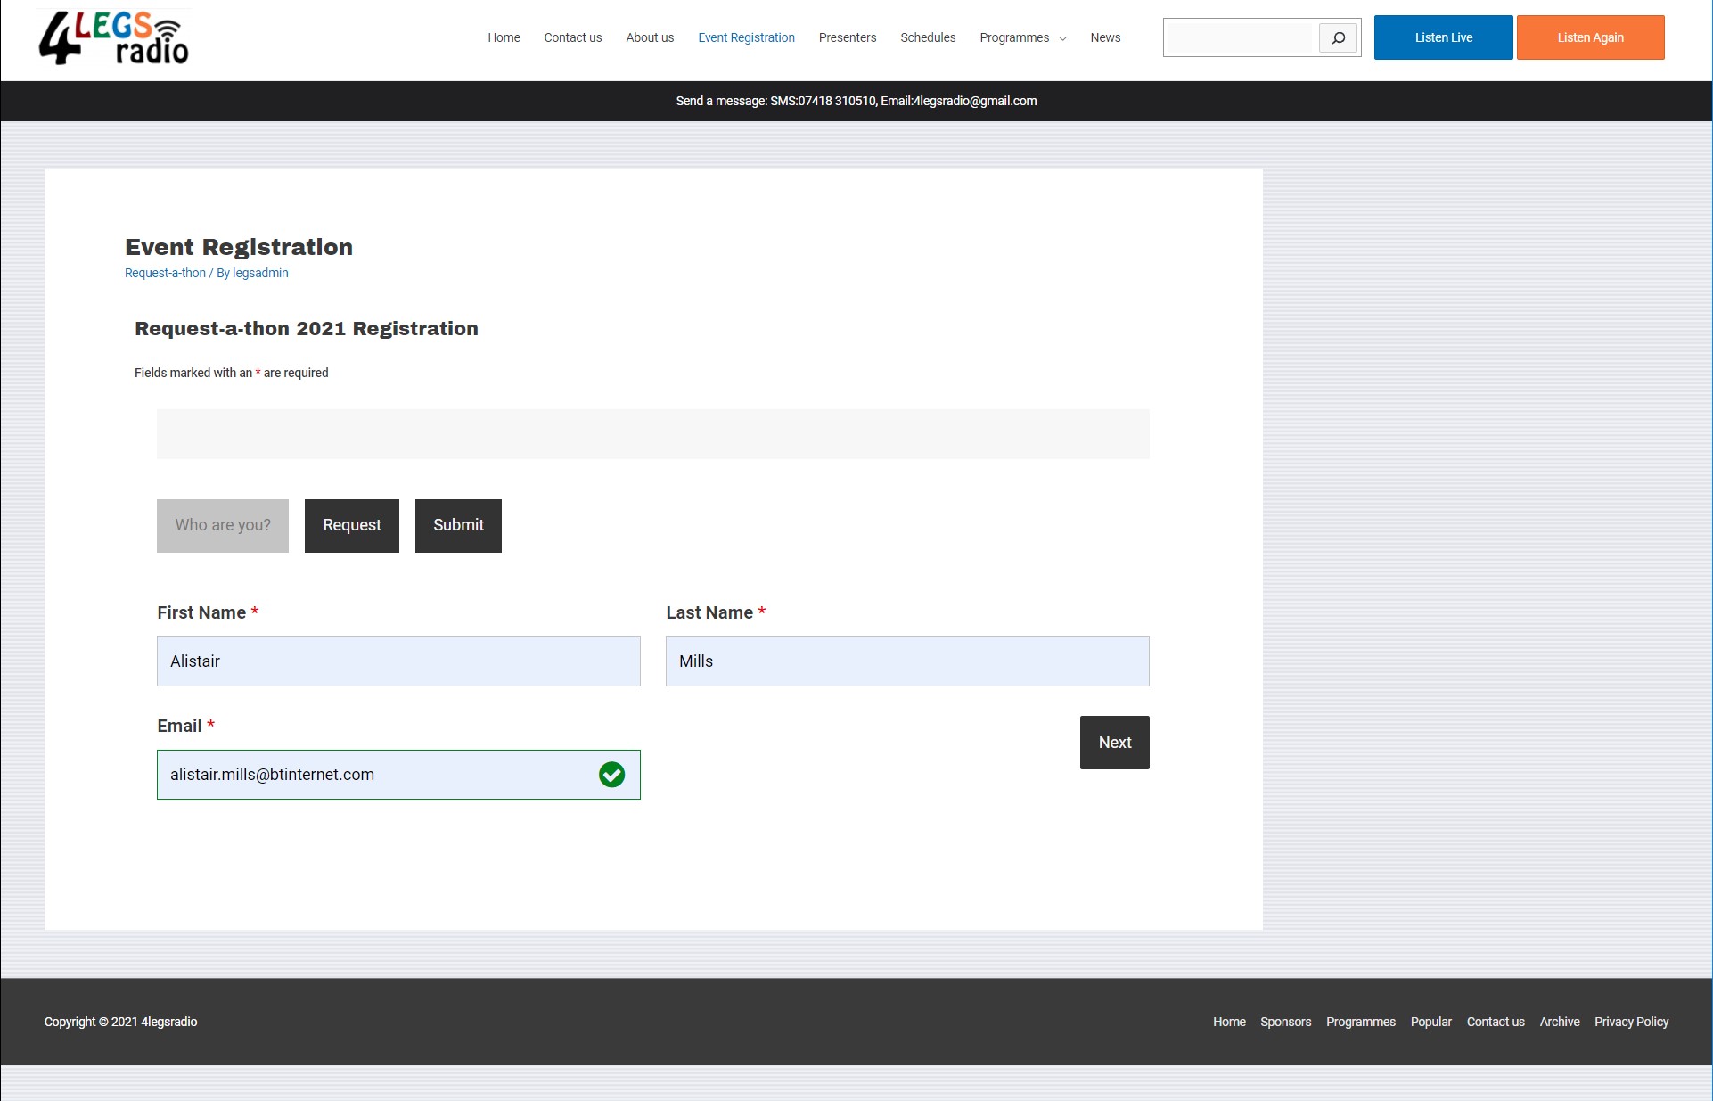Focus the First Name field
1713x1101 pixels.
pos(398,661)
